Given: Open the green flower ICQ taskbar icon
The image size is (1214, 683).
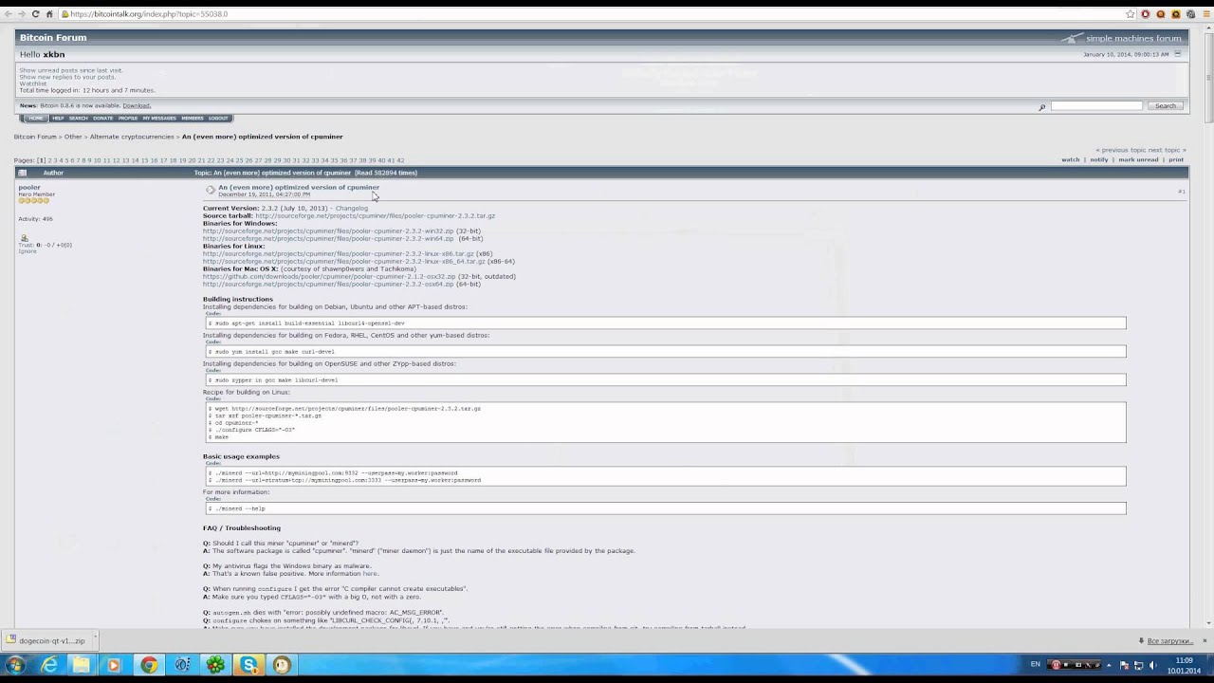Looking at the screenshot, I should click(215, 666).
